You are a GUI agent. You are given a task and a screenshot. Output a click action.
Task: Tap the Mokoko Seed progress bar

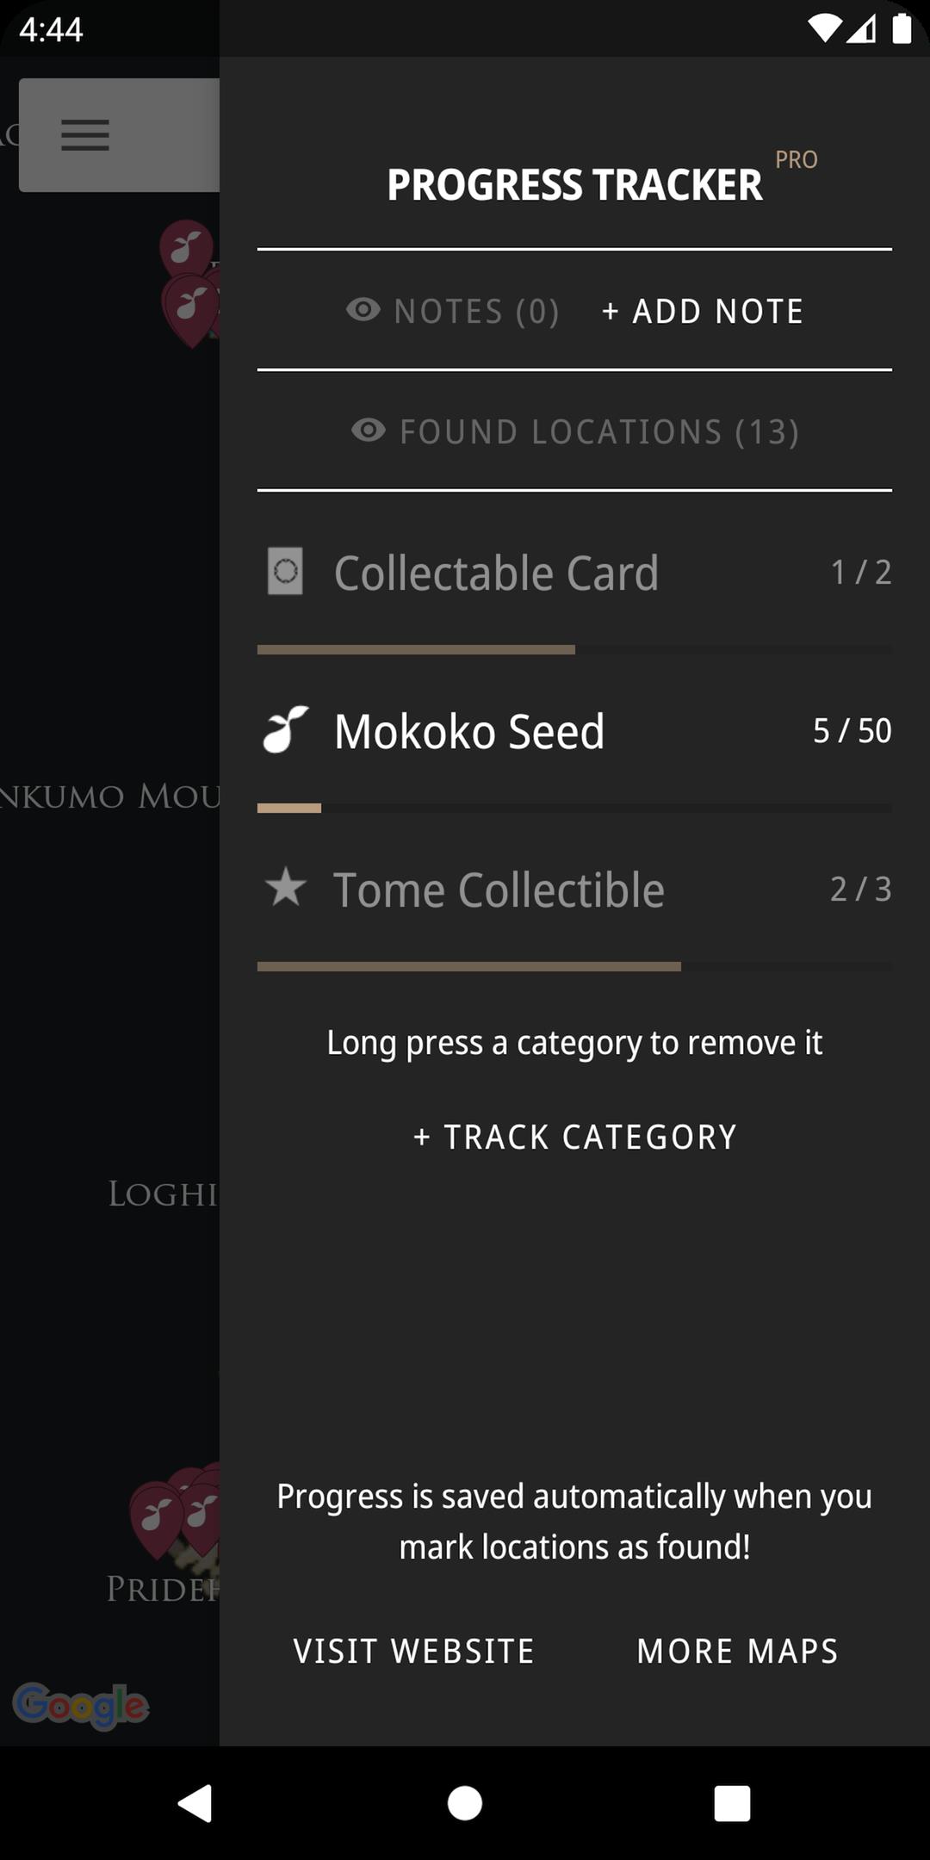(574, 808)
